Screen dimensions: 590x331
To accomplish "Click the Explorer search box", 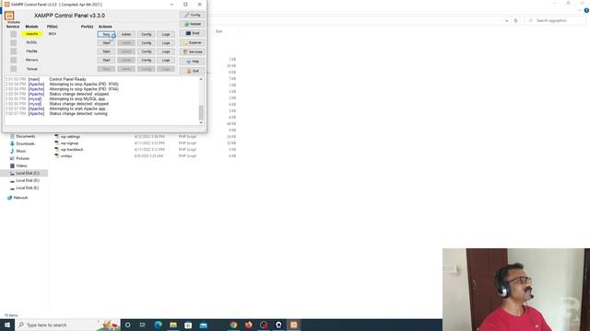I will pyautogui.click(x=555, y=20).
